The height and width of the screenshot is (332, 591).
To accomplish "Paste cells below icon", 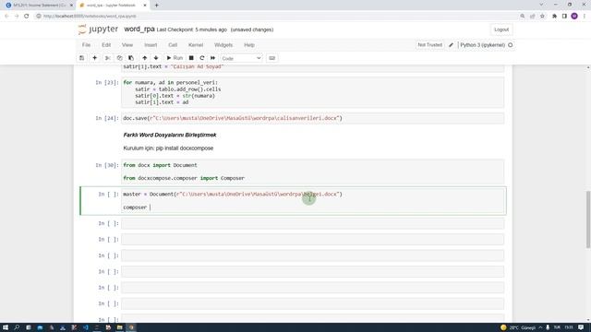I will point(131,58).
